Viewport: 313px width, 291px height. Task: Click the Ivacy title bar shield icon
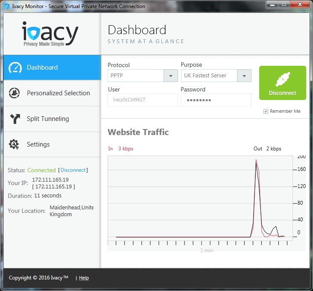[x=6, y=6]
